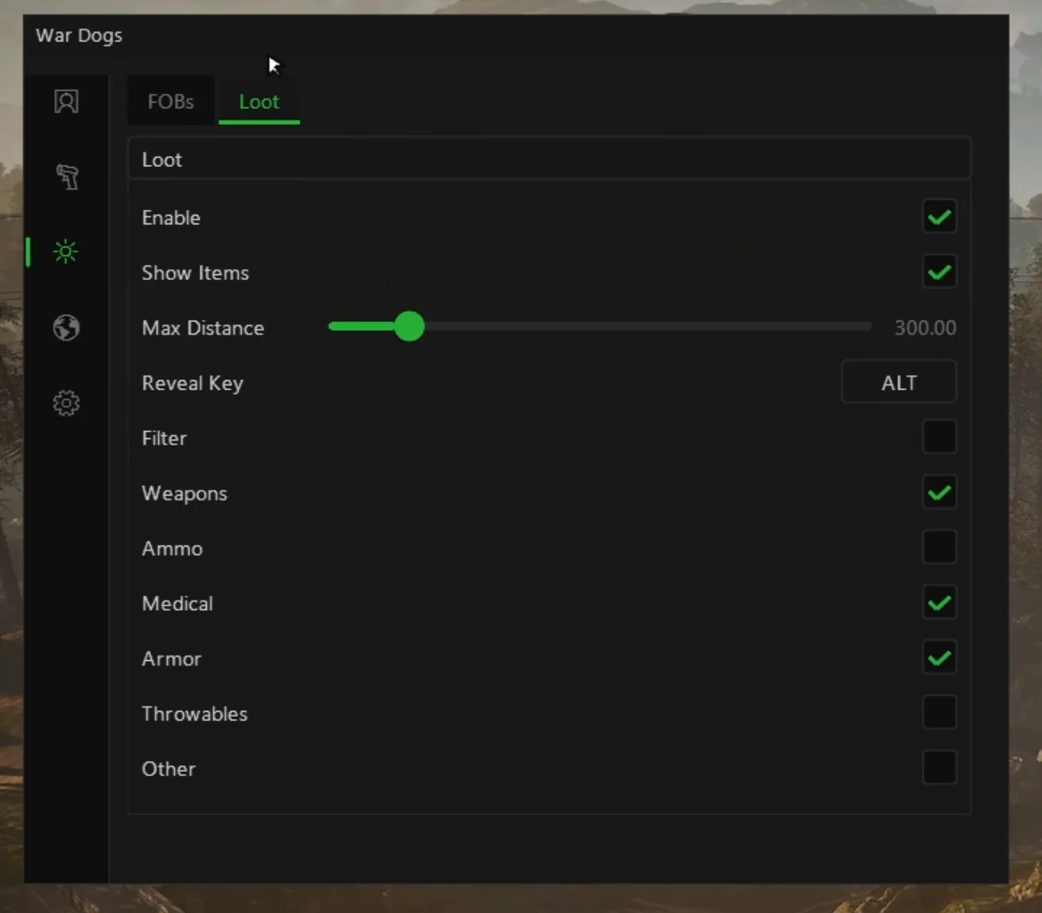Select the Loot tab
The image size is (1042, 913).
(x=259, y=102)
